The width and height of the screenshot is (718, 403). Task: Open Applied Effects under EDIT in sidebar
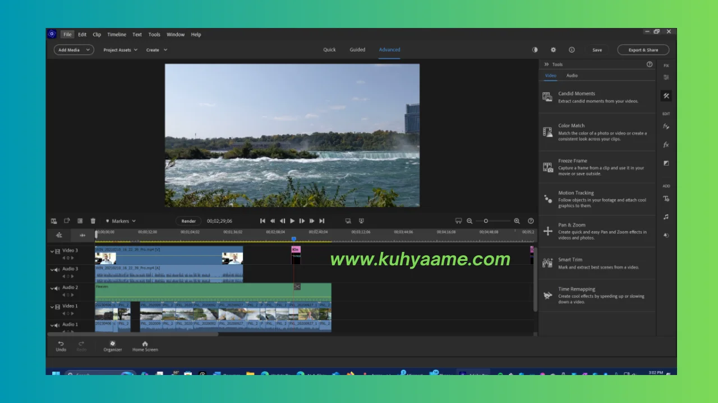tap(666, 126)
